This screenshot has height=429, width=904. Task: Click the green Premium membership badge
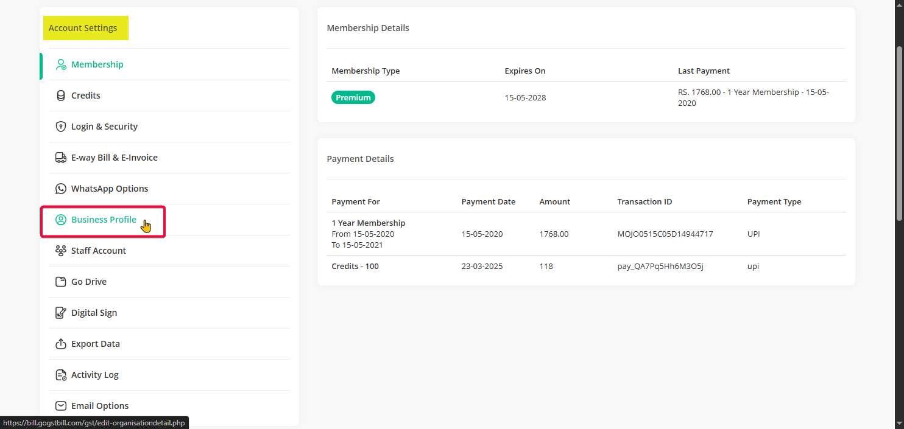[353, 97]
